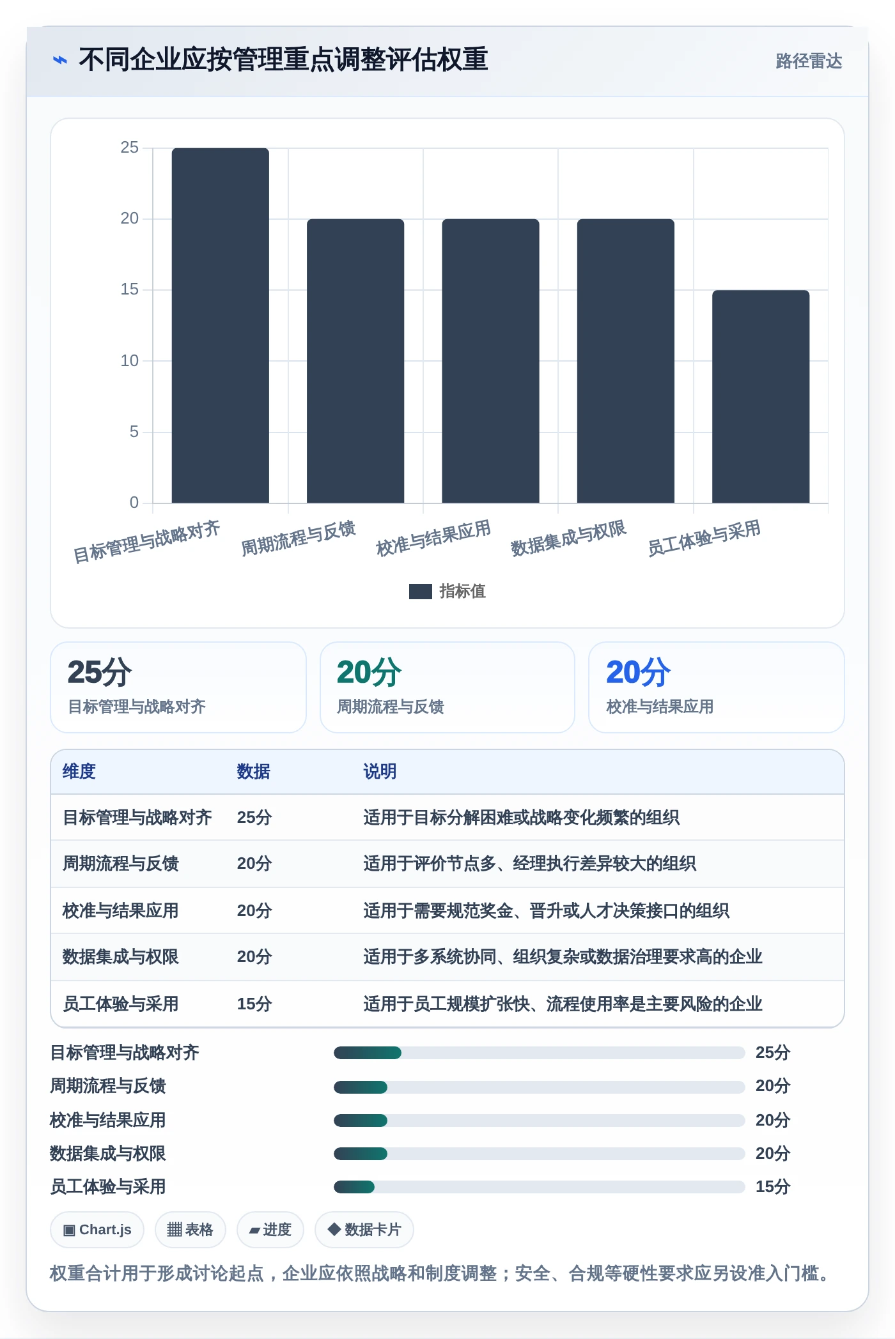Click the 进度 tag chip
Viewport: 895px width, 1339px height.
coord(270,1230)
